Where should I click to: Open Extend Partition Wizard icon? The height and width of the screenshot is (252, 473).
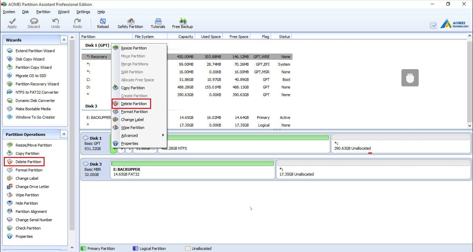point(10,51)
